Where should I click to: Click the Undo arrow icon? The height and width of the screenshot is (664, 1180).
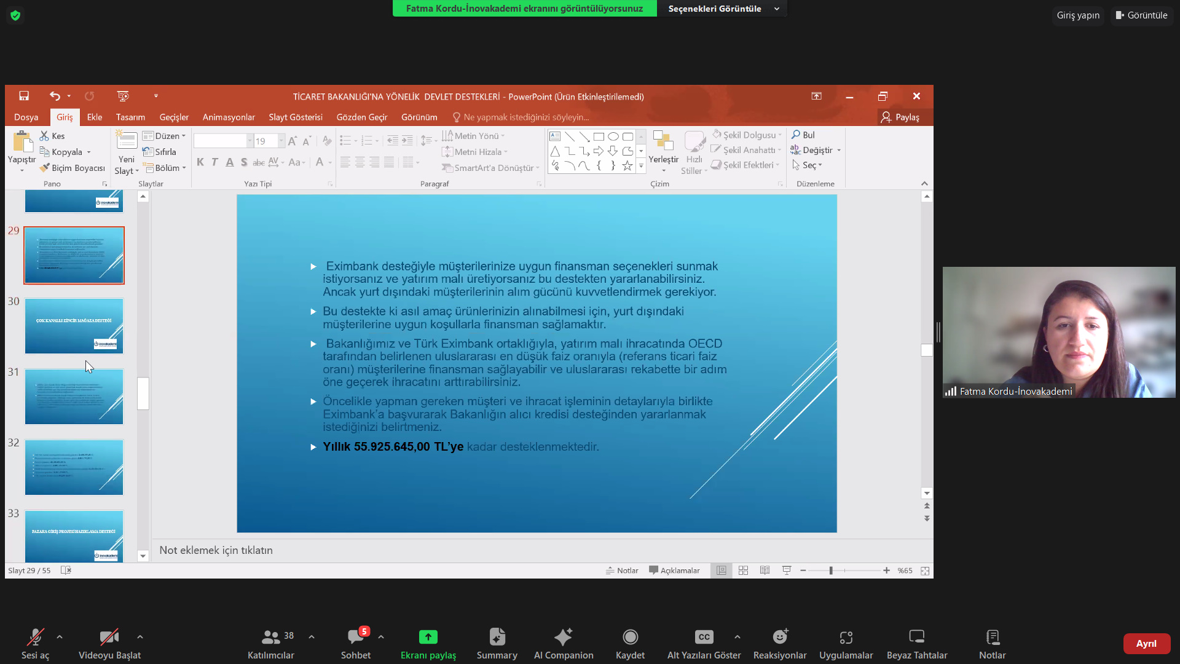[55, 96]
